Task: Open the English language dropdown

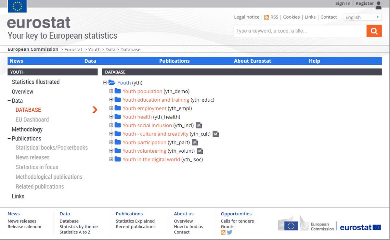Action: click(362, 17)
